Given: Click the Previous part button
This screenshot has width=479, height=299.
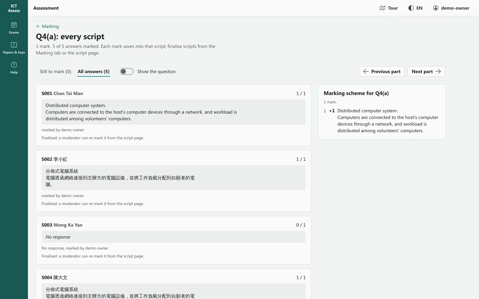Looking at the screenshot, I should pyautogui.click(x=382, y=71).
